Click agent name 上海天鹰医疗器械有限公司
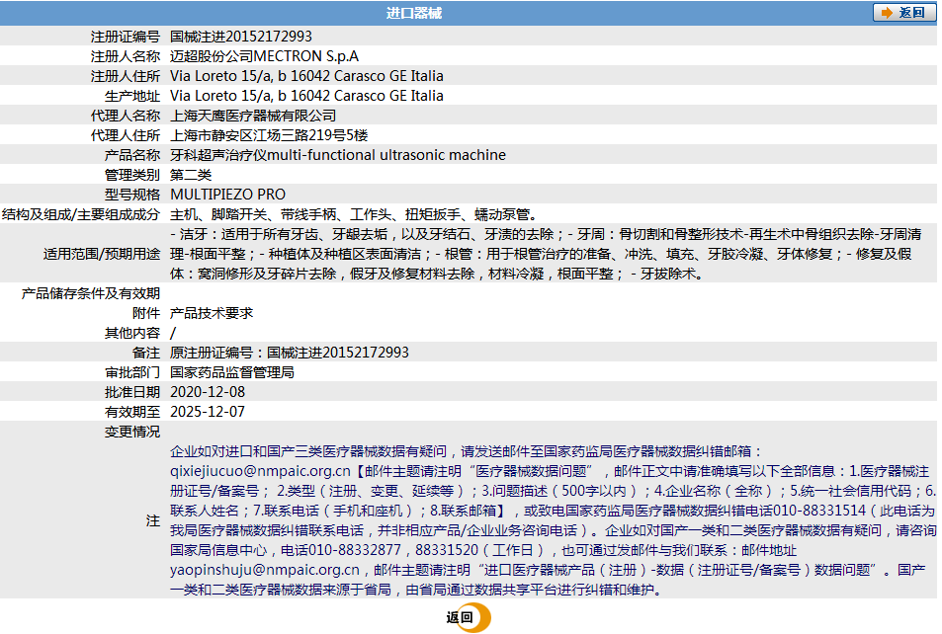The height and width of the screenshot is (634, 942). (253, 116)
